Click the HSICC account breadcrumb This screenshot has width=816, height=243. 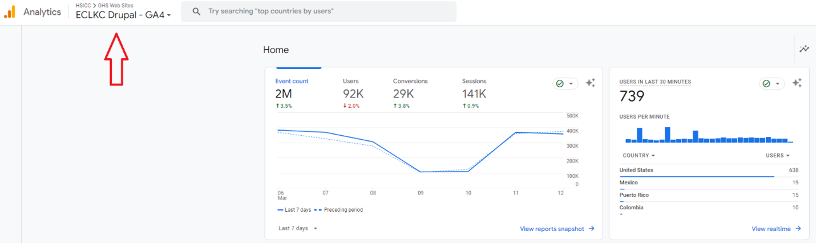(83, 5)
